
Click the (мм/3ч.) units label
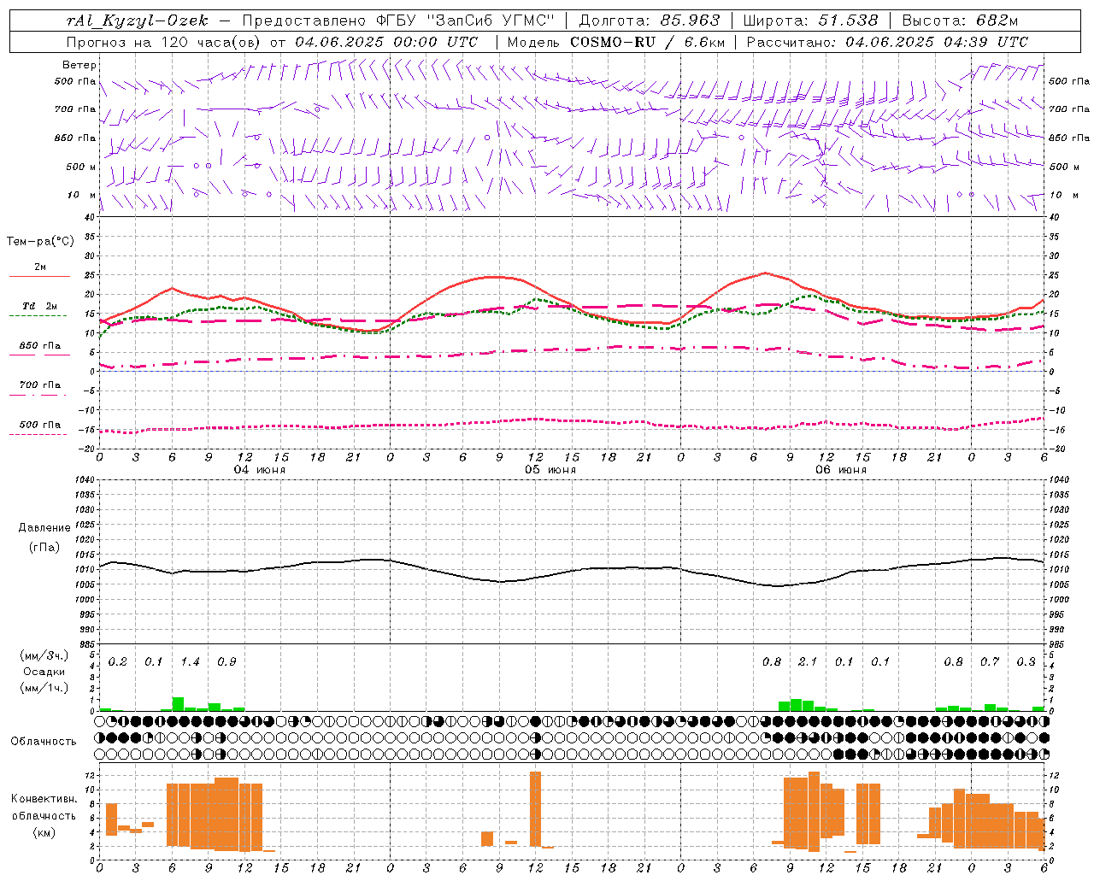coord(44,655)
